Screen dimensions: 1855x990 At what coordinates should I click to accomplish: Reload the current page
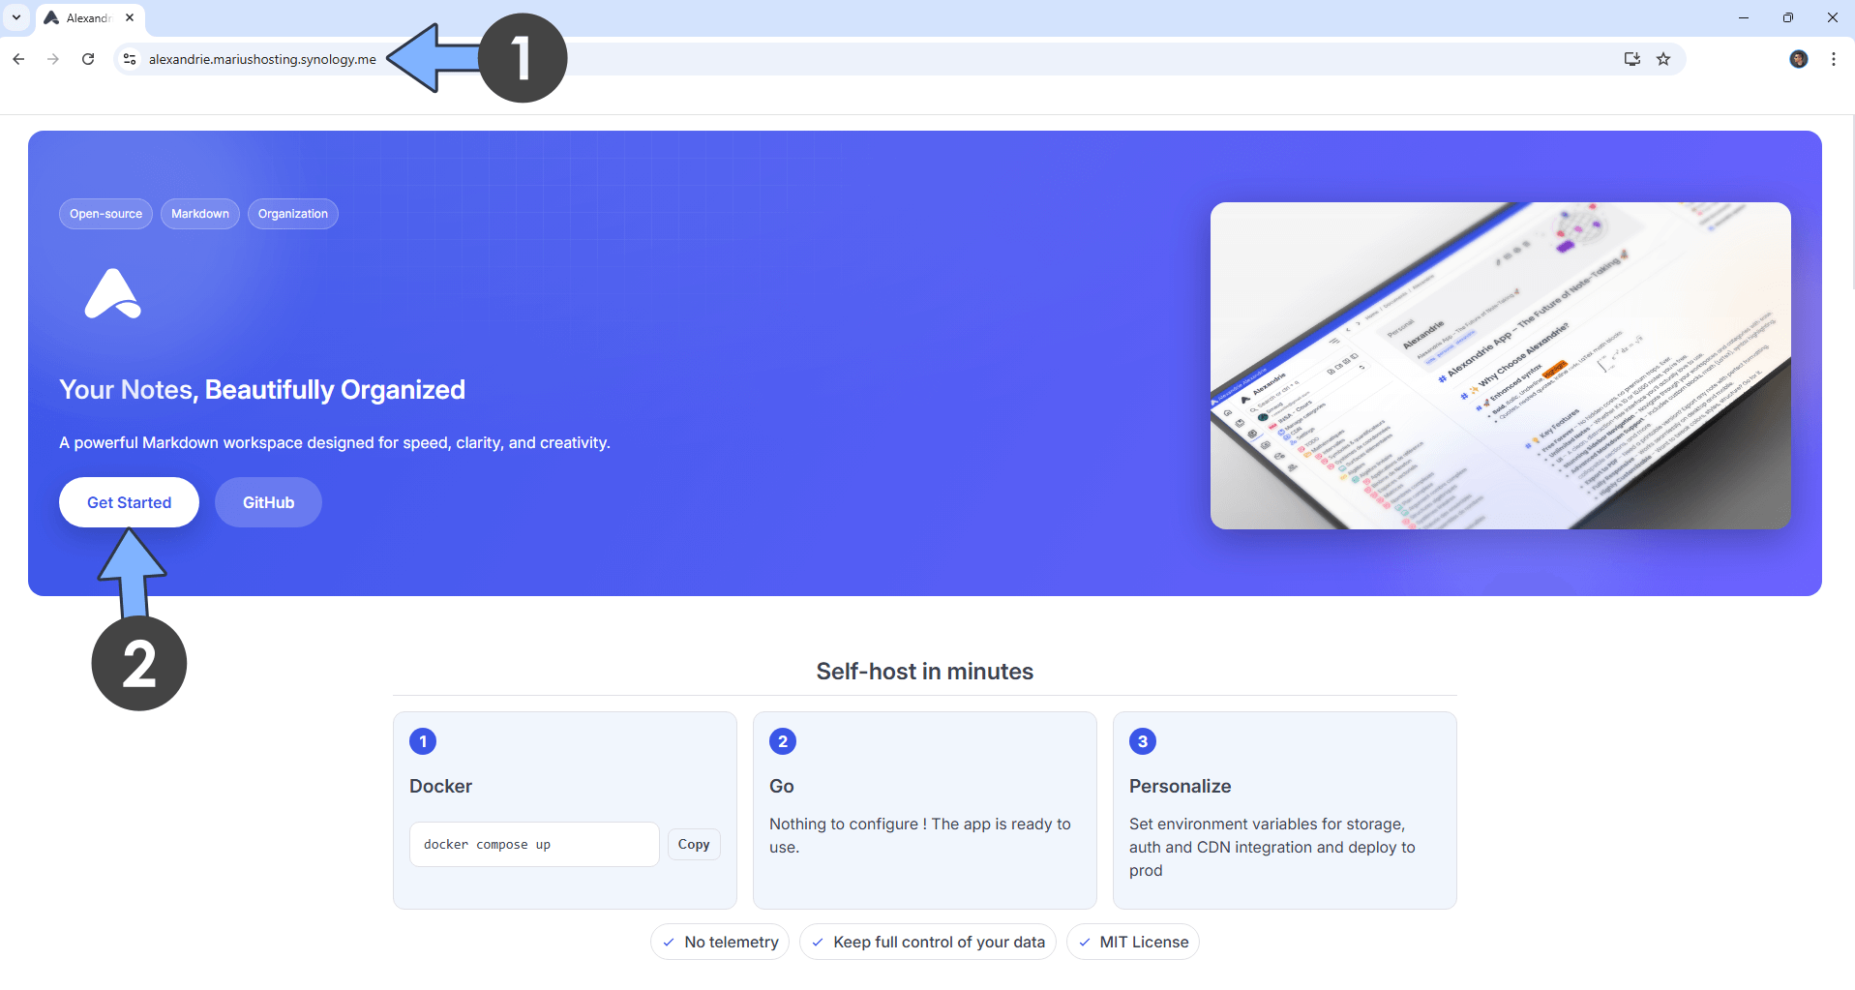(x=88, y=59)
